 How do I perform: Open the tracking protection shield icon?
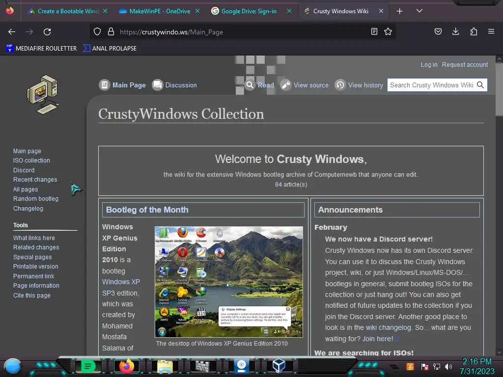click(97, 32)
